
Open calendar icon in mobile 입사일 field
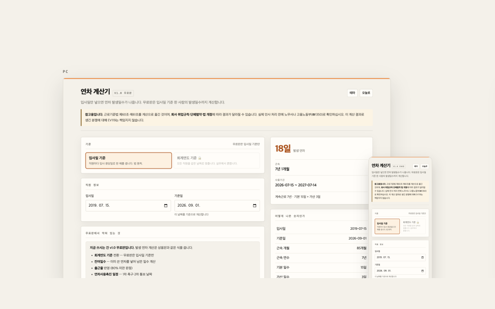click(422, 258)
